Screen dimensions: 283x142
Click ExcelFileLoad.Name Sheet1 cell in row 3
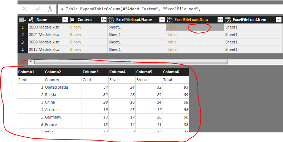point(137,42)
